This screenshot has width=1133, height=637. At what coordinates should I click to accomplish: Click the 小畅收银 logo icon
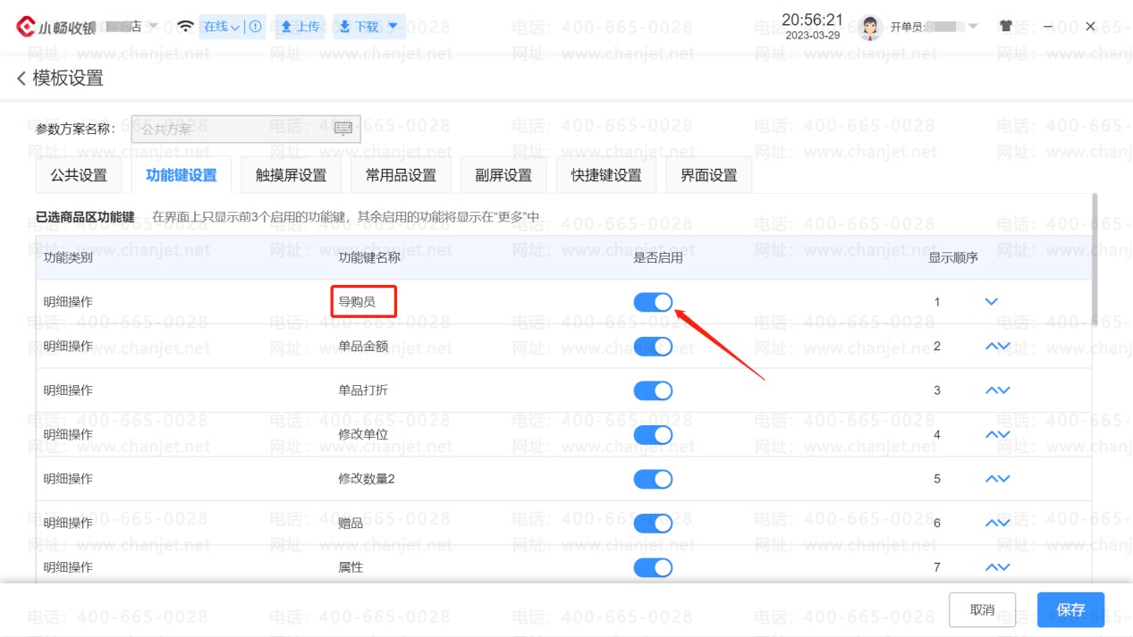point(26,26)
